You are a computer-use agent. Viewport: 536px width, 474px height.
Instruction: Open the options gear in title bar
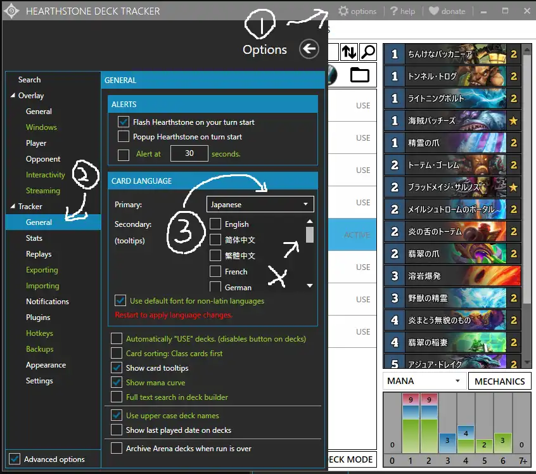(357, 11)
